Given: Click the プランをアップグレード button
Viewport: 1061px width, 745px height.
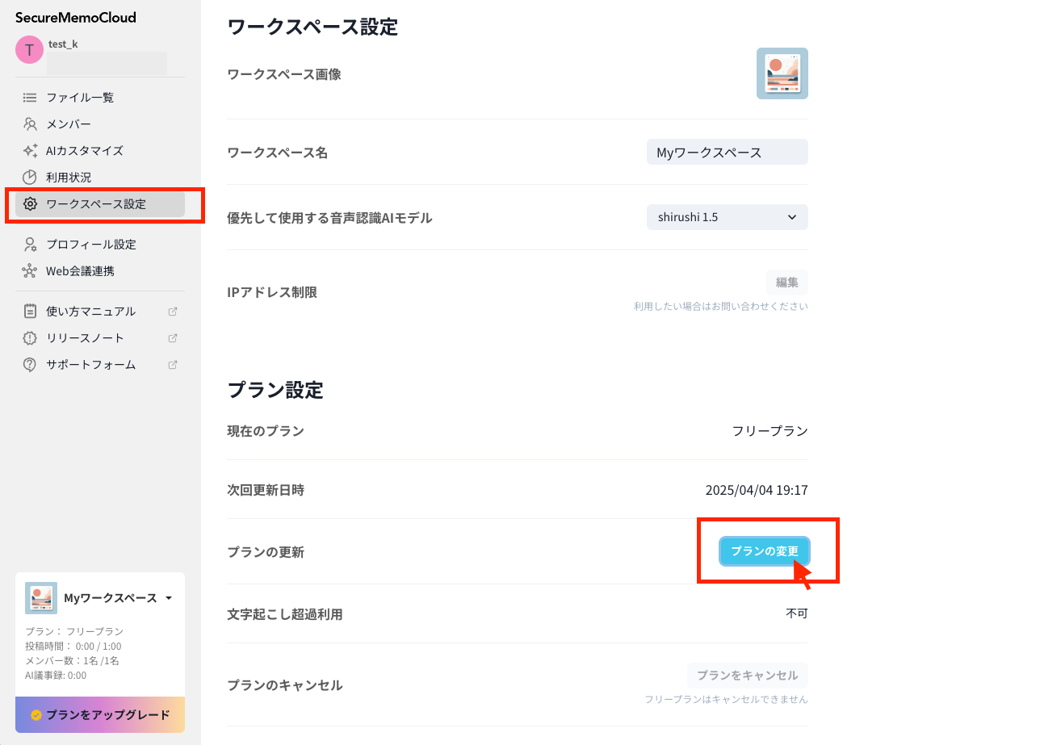Looking at the screenshot, I should click(x=100, y=714).
